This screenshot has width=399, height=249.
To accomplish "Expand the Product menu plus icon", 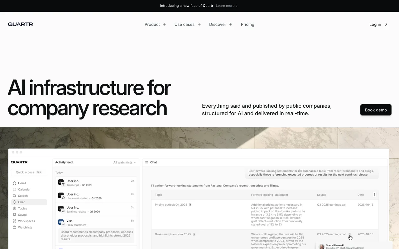I will coord(164,24).
